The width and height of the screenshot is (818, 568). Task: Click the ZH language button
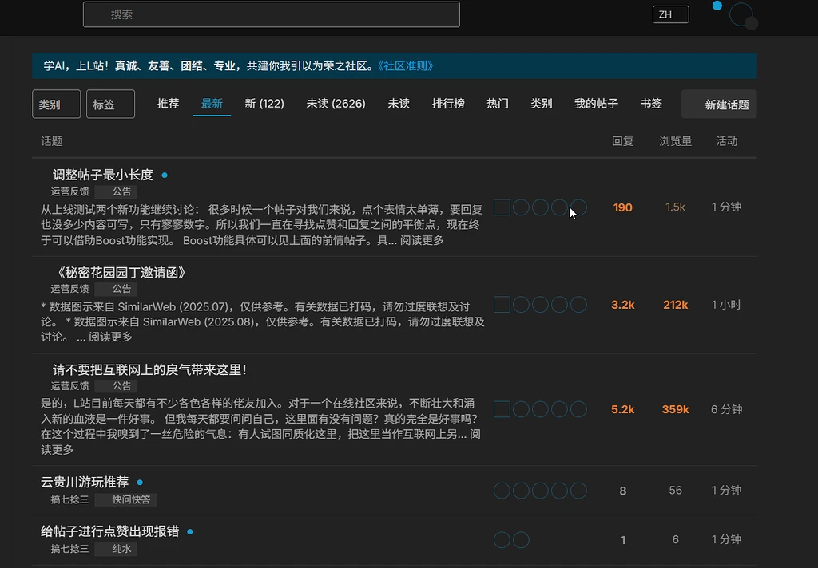coord(670,14)
